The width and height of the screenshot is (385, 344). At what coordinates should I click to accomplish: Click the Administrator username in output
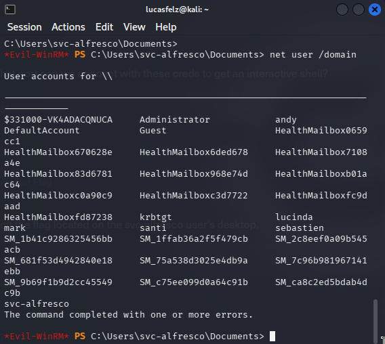coord(175,120)
